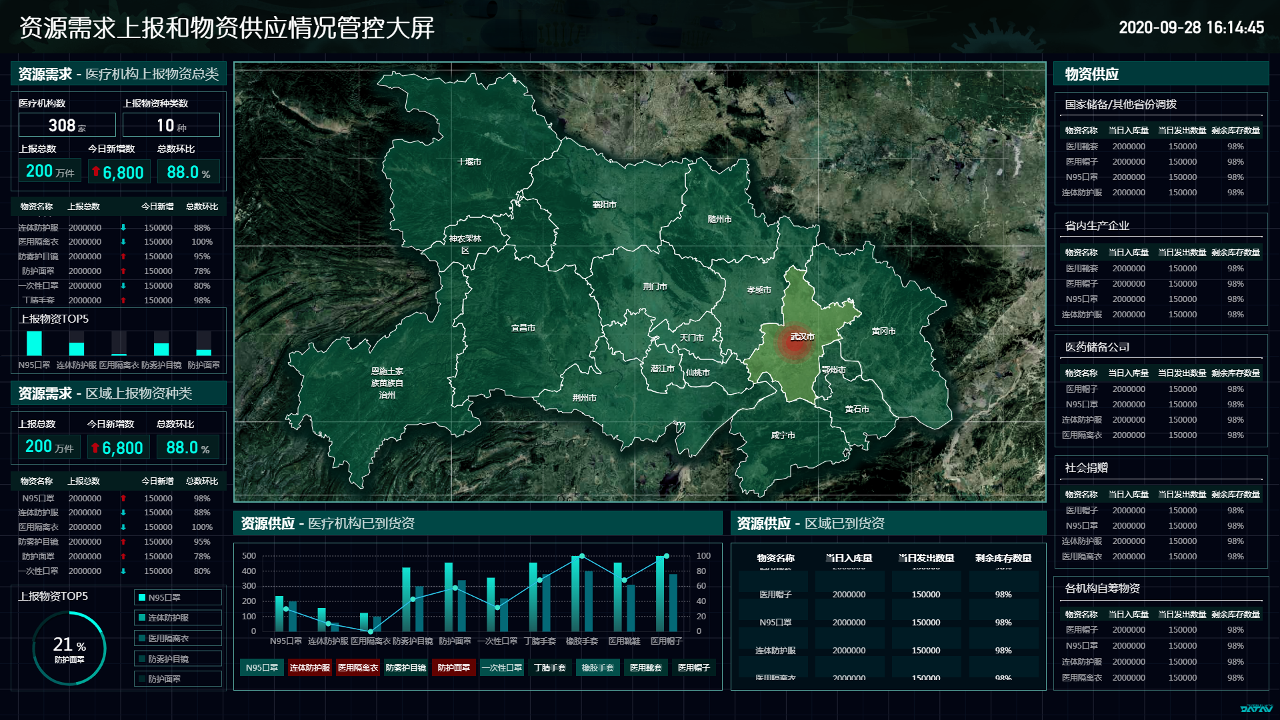Select the 连体防护服 red filter button

[309, 667]
